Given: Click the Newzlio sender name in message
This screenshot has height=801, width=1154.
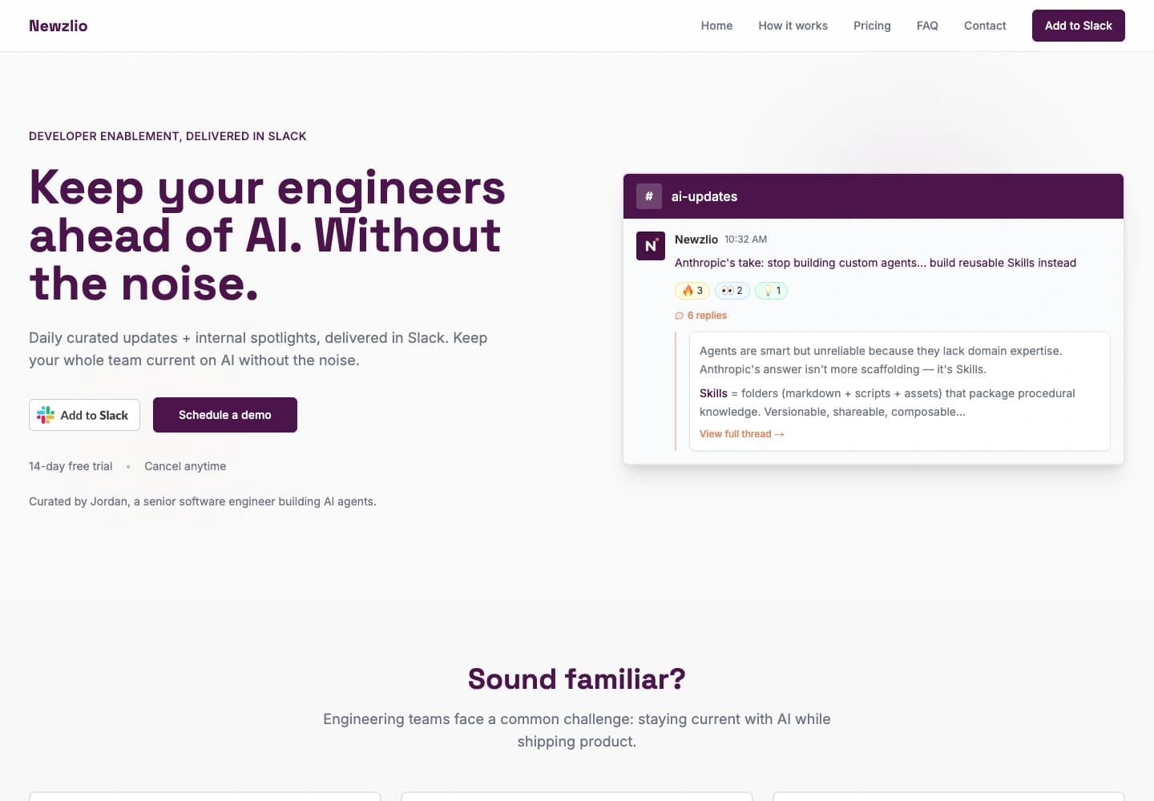Looking at the screenshot, I should (x=696, y=239).
